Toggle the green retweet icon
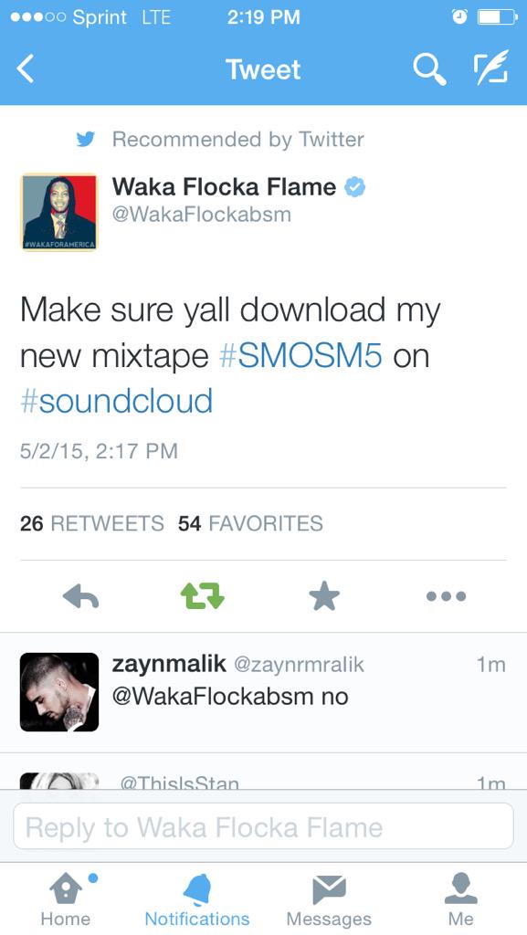Viewport: 527px width, 935px height. (202, 595)
